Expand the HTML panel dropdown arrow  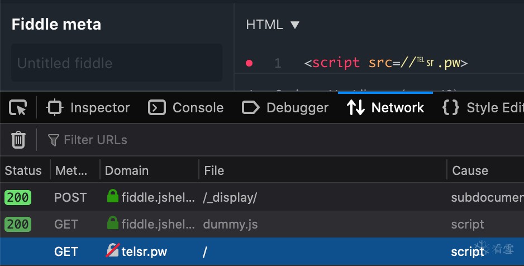click(295, 25)
